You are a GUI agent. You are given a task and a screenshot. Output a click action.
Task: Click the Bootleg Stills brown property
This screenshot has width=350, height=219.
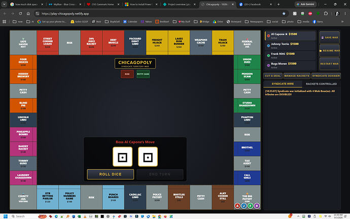[179, 197]
